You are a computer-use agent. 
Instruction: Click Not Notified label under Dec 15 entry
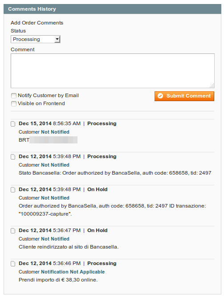(x=55, y=132)
